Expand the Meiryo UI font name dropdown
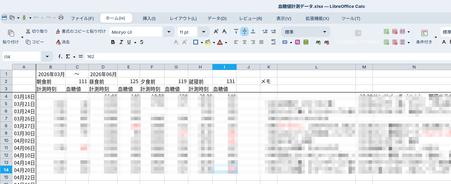Image resolution: width=451 pixels, height=184 pixels. [x=168, y=32]
